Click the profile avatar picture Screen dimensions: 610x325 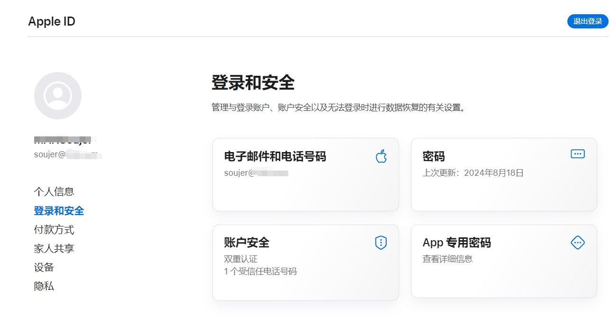point(58,96)
